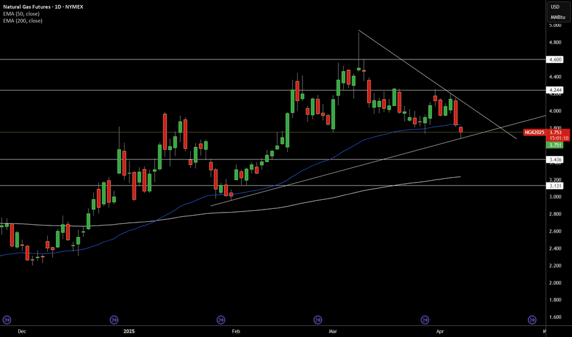Click the green 3.751 price label
572x337 pixels.
554,145
